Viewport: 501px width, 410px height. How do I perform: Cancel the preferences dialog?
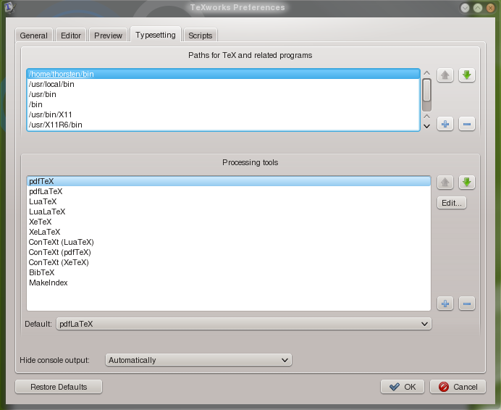pos(458,387)
